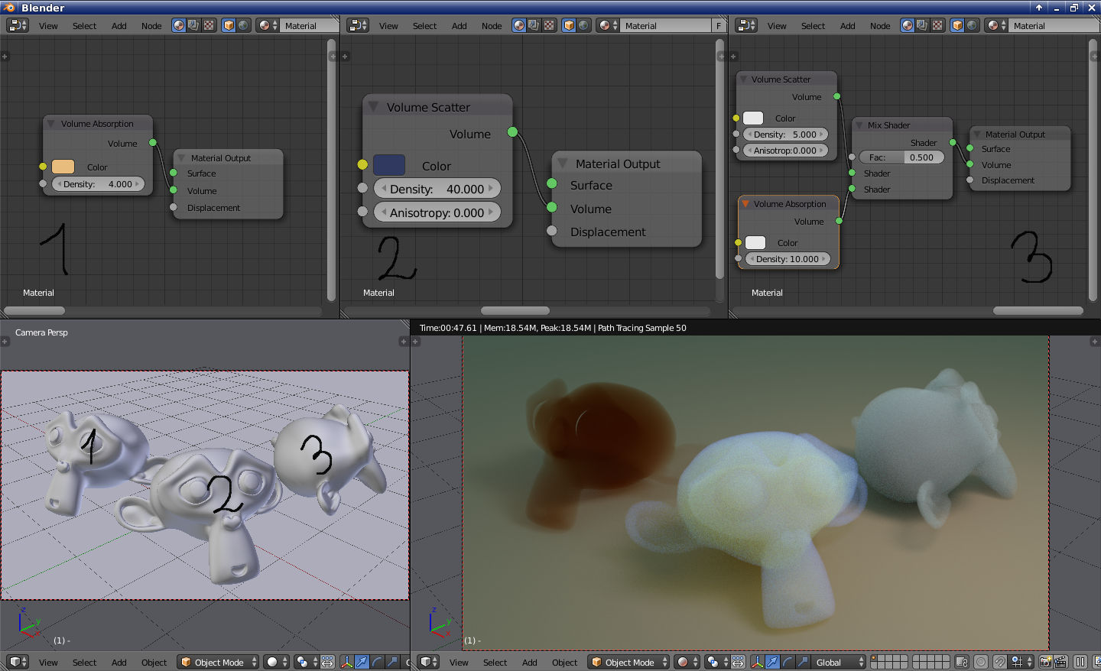1101x671 pixels.
Task: Open editor type selector in right node editor
Action: (x=746, y=25)
